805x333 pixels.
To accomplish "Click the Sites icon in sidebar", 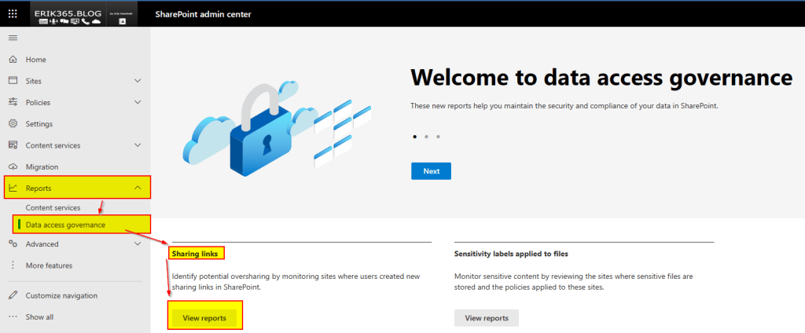I will point(13,81).
